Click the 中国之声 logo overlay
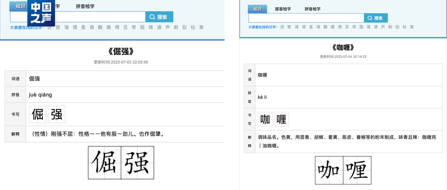 coord(41,13)
